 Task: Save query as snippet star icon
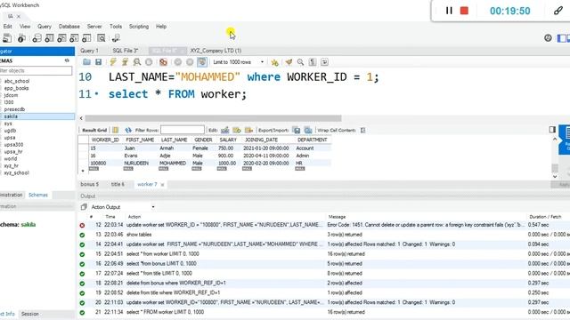[275, 62]
